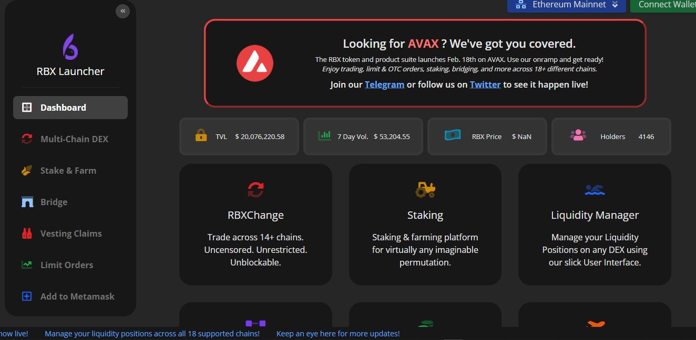Viewport: 696px width, 340px height.
Task: Click the RBX Price money icon
Action: [x=453, y=135]
